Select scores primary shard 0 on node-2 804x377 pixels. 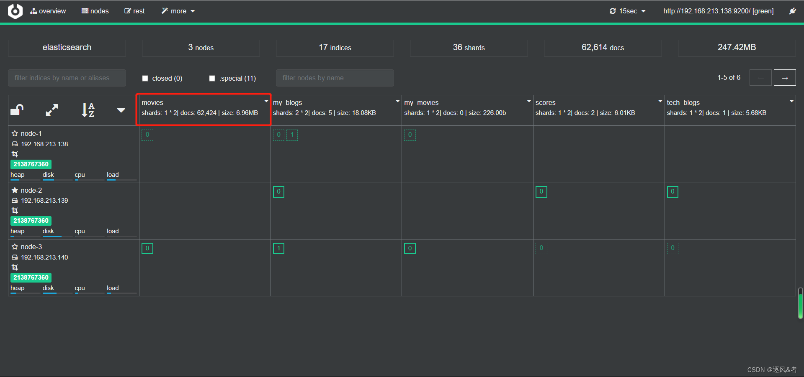[541, 192]
